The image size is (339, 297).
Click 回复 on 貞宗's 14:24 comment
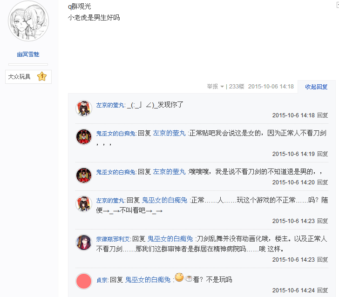pos(322,290)
